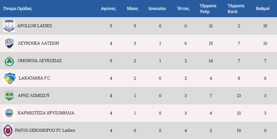Click the Βαθμοί column header
The height and width of the screenshot is (139, 277).
click(x=263, y=9)
